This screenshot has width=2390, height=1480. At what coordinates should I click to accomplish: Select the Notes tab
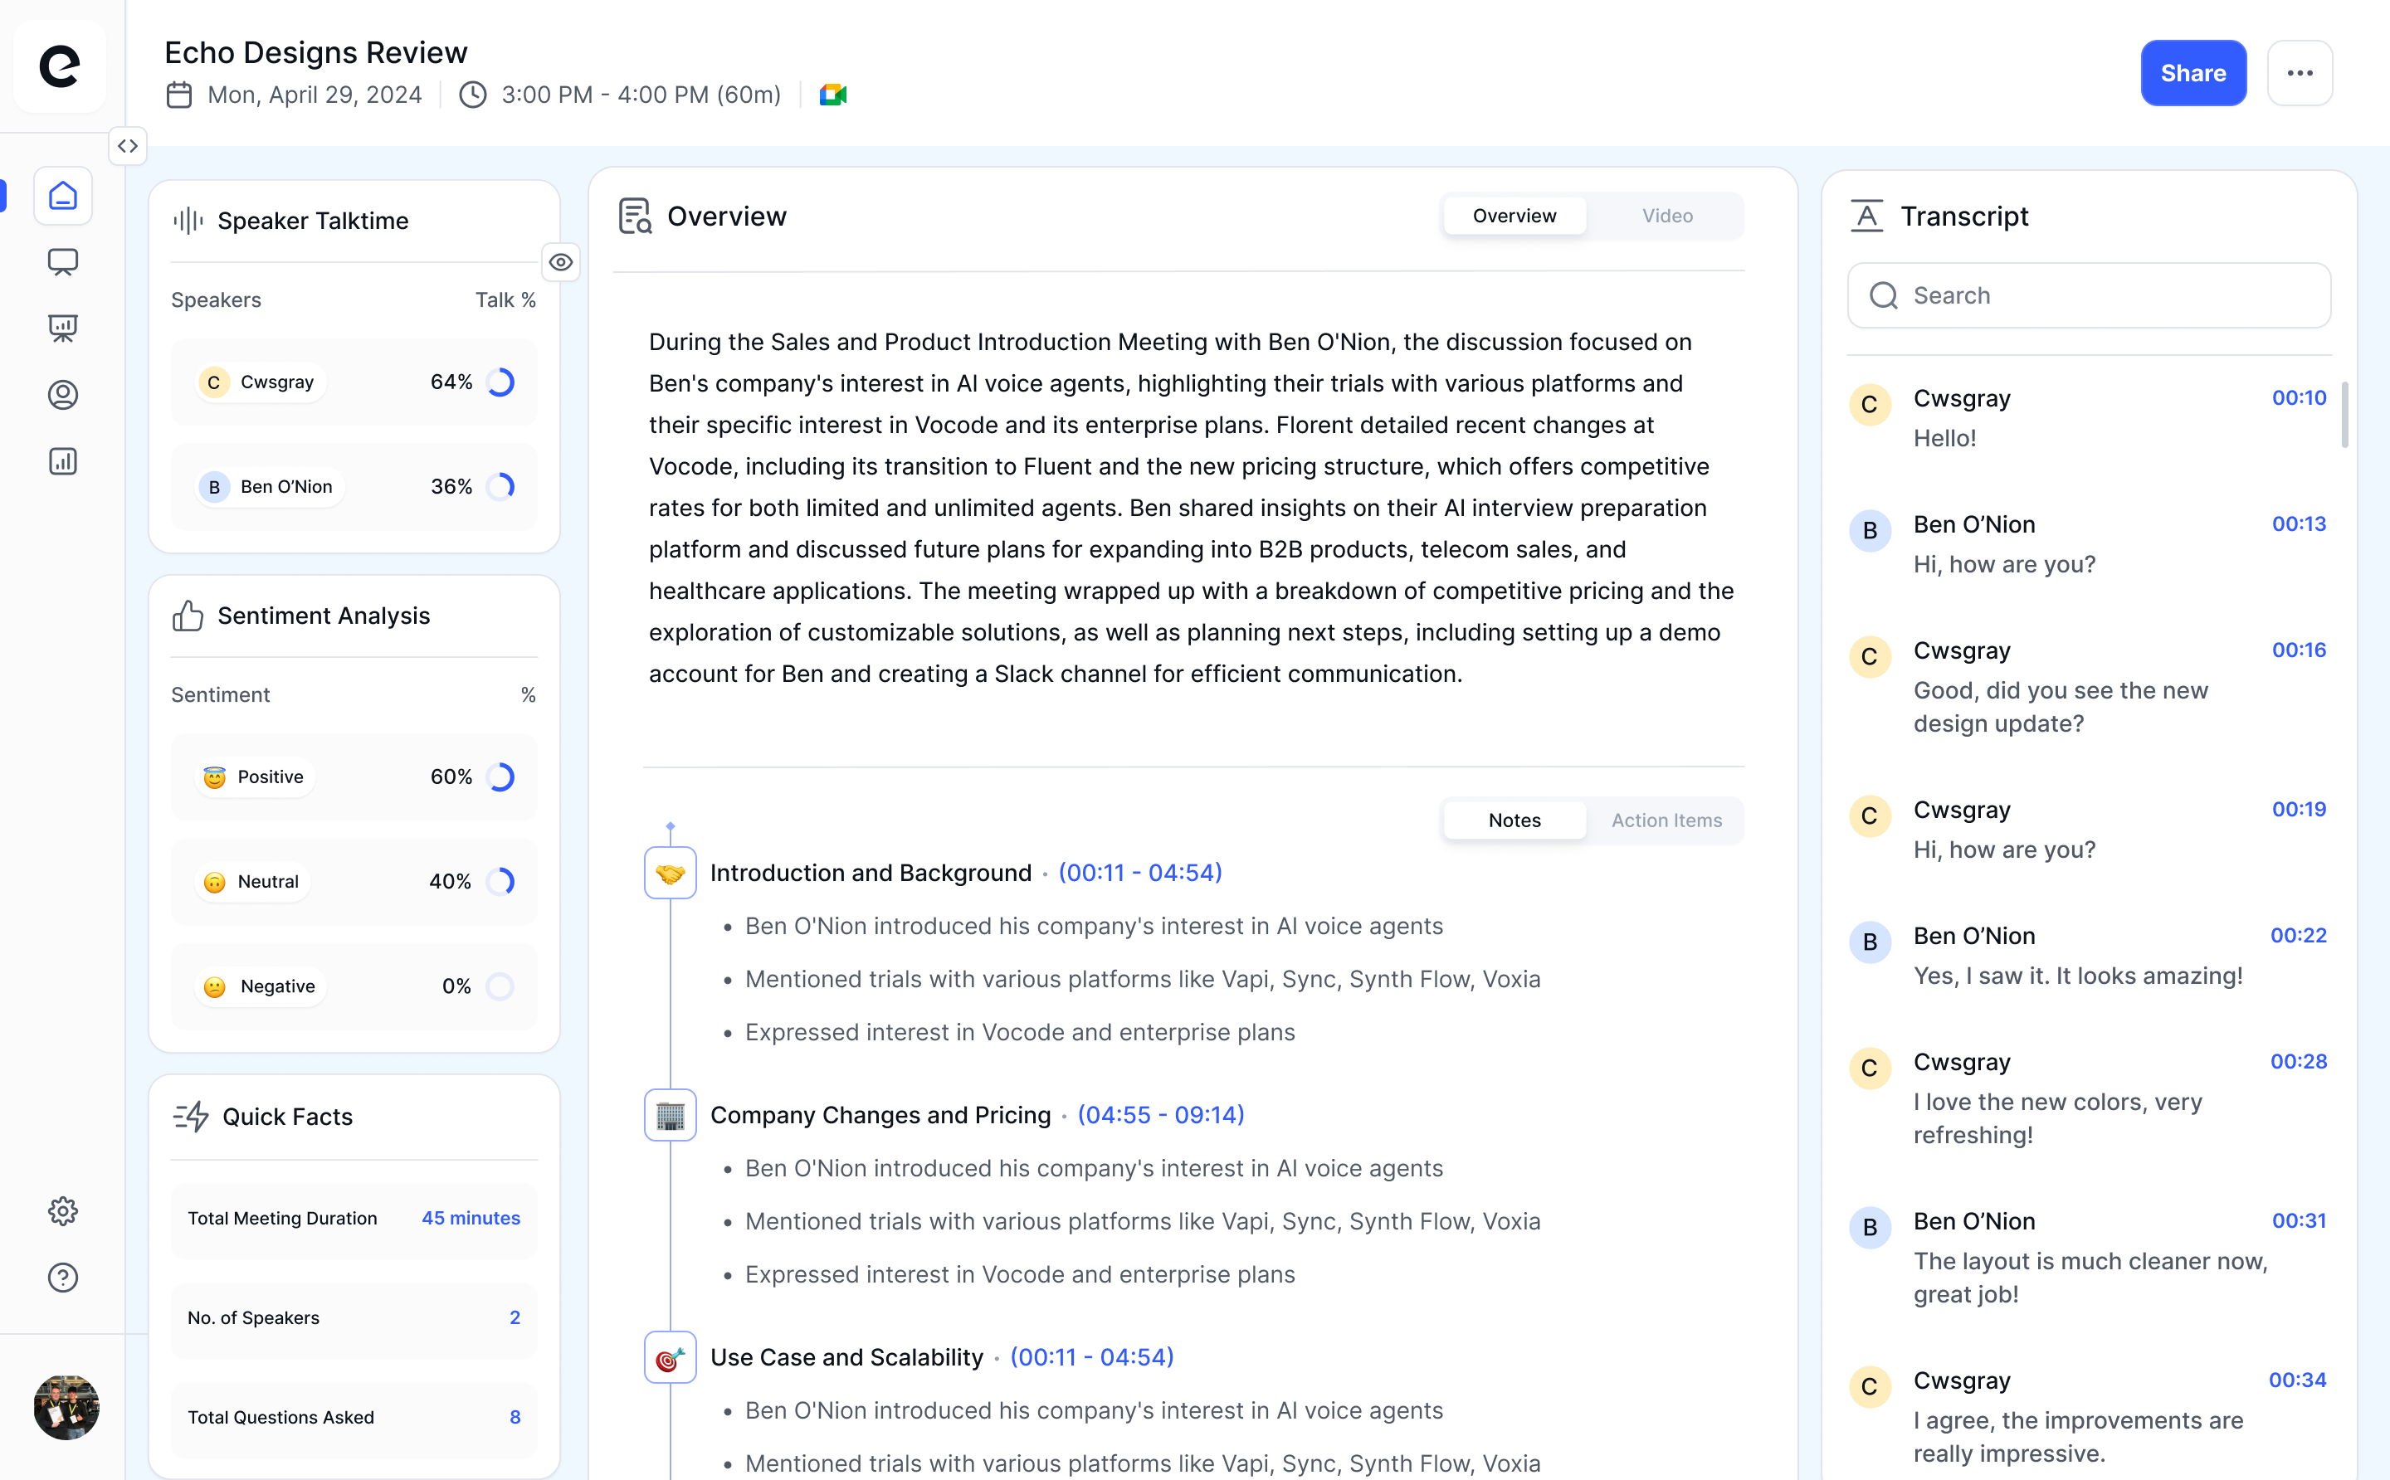[1514, 820]
